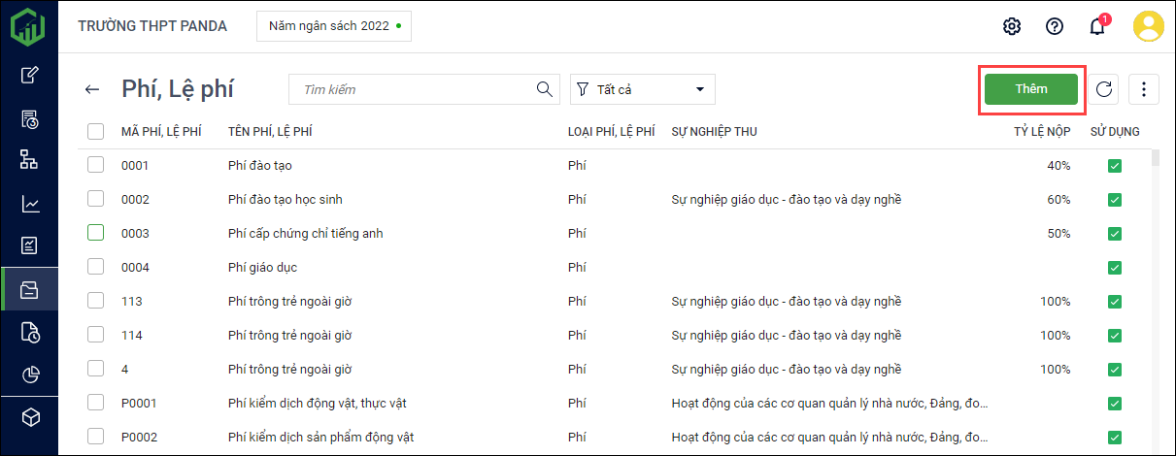Open the settings gear icon

(x=1012, y=26)
